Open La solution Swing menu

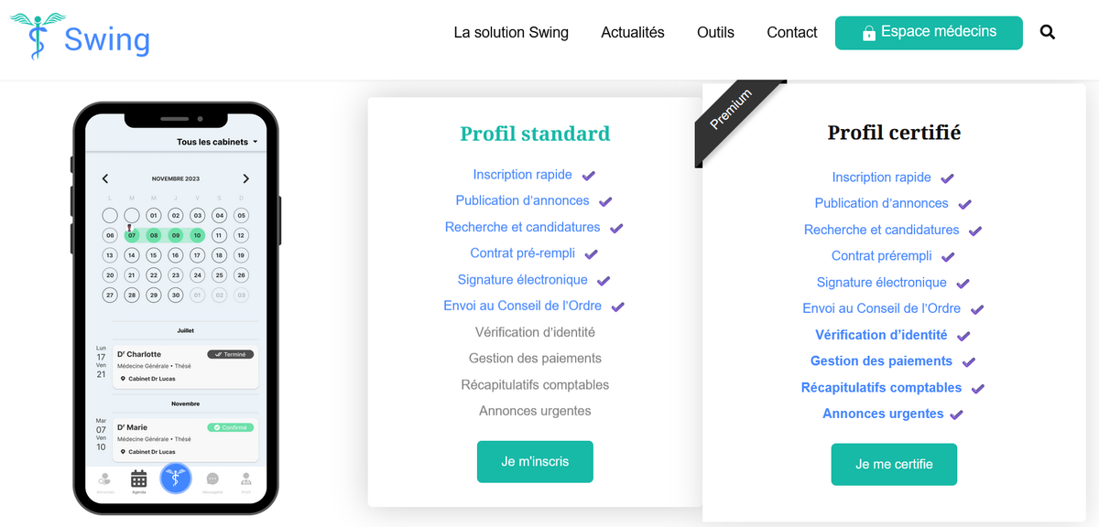click(511, 32)
